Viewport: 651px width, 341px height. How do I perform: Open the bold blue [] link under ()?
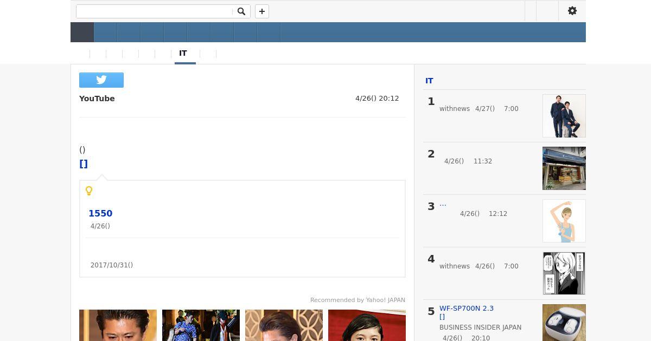click(x=84, y=163)
